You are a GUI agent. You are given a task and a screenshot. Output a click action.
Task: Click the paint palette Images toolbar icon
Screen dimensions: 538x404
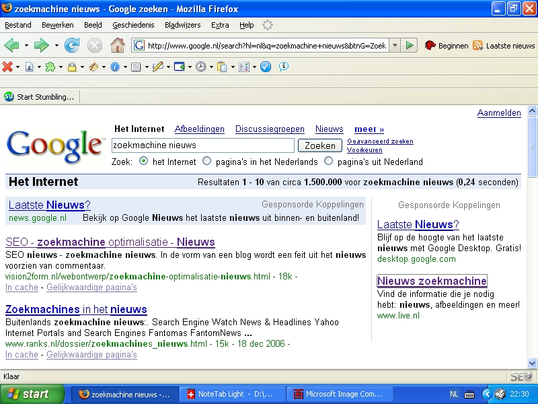point(93,67)
